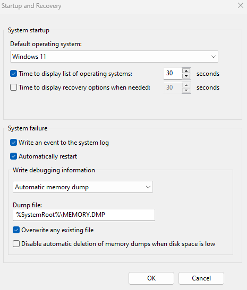Viewport: 247px width, 290px height.
Task: Close the Startup and Recovery dialog
Action: tap(241, 5)
